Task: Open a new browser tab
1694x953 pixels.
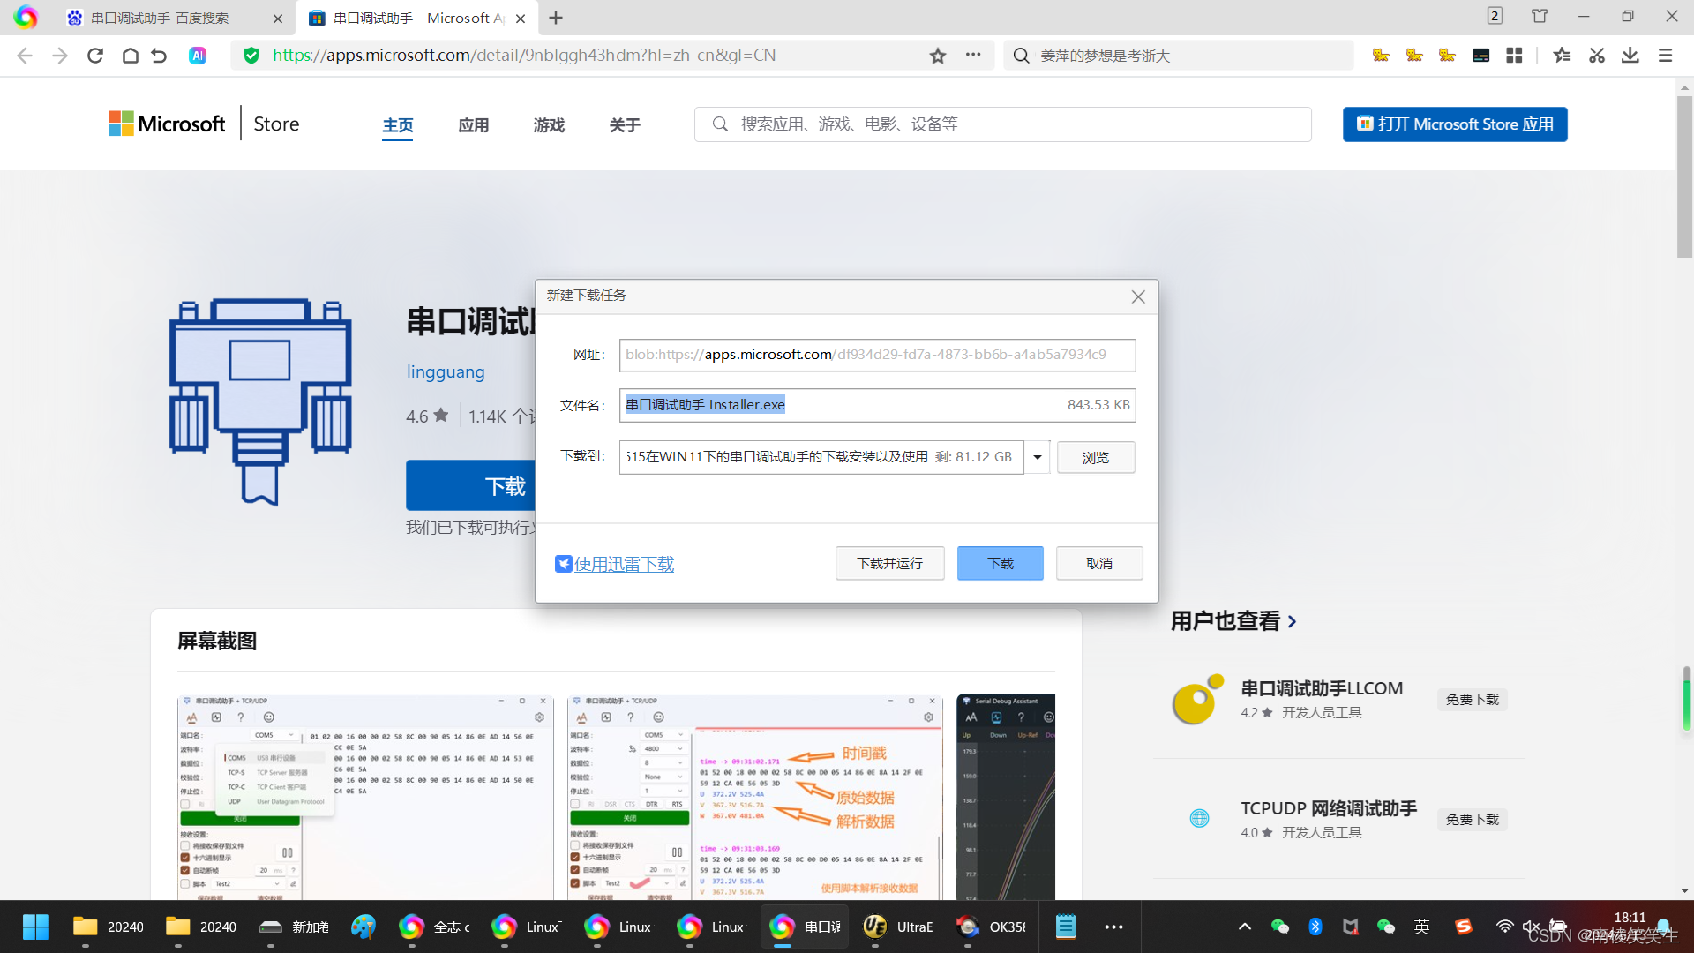Action: 556,18
